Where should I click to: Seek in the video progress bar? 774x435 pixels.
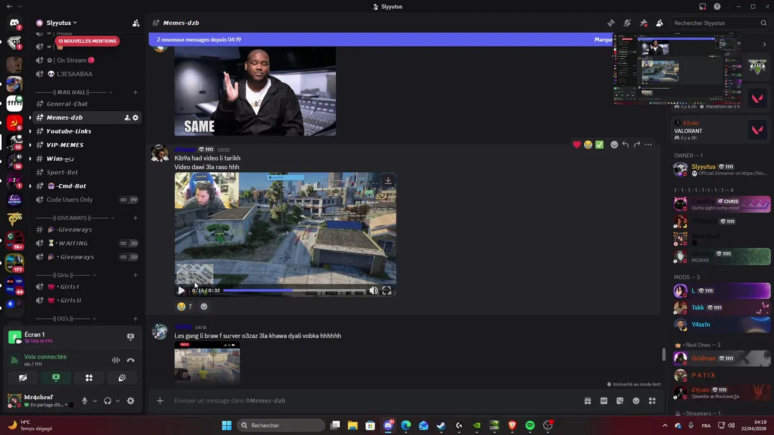click(294, 291)
